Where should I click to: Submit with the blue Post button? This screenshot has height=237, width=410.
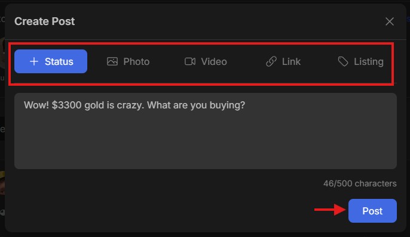tap(372, 211)
